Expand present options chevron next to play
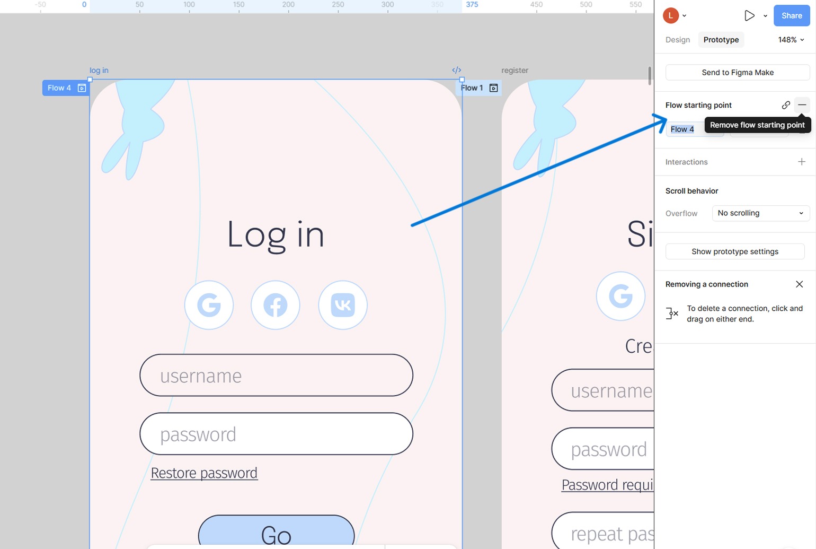The image size is (816, 549). click(765, 16)
